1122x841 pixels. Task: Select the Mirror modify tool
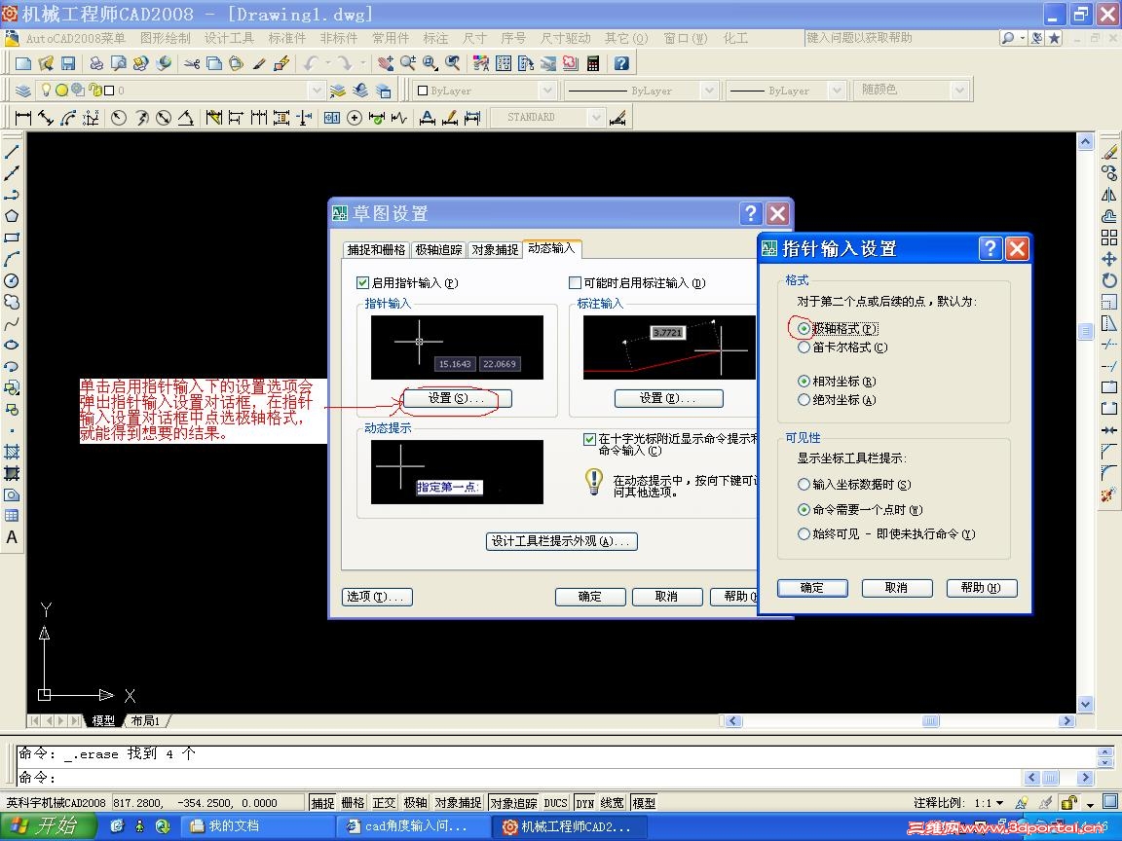pos(1109,195)
